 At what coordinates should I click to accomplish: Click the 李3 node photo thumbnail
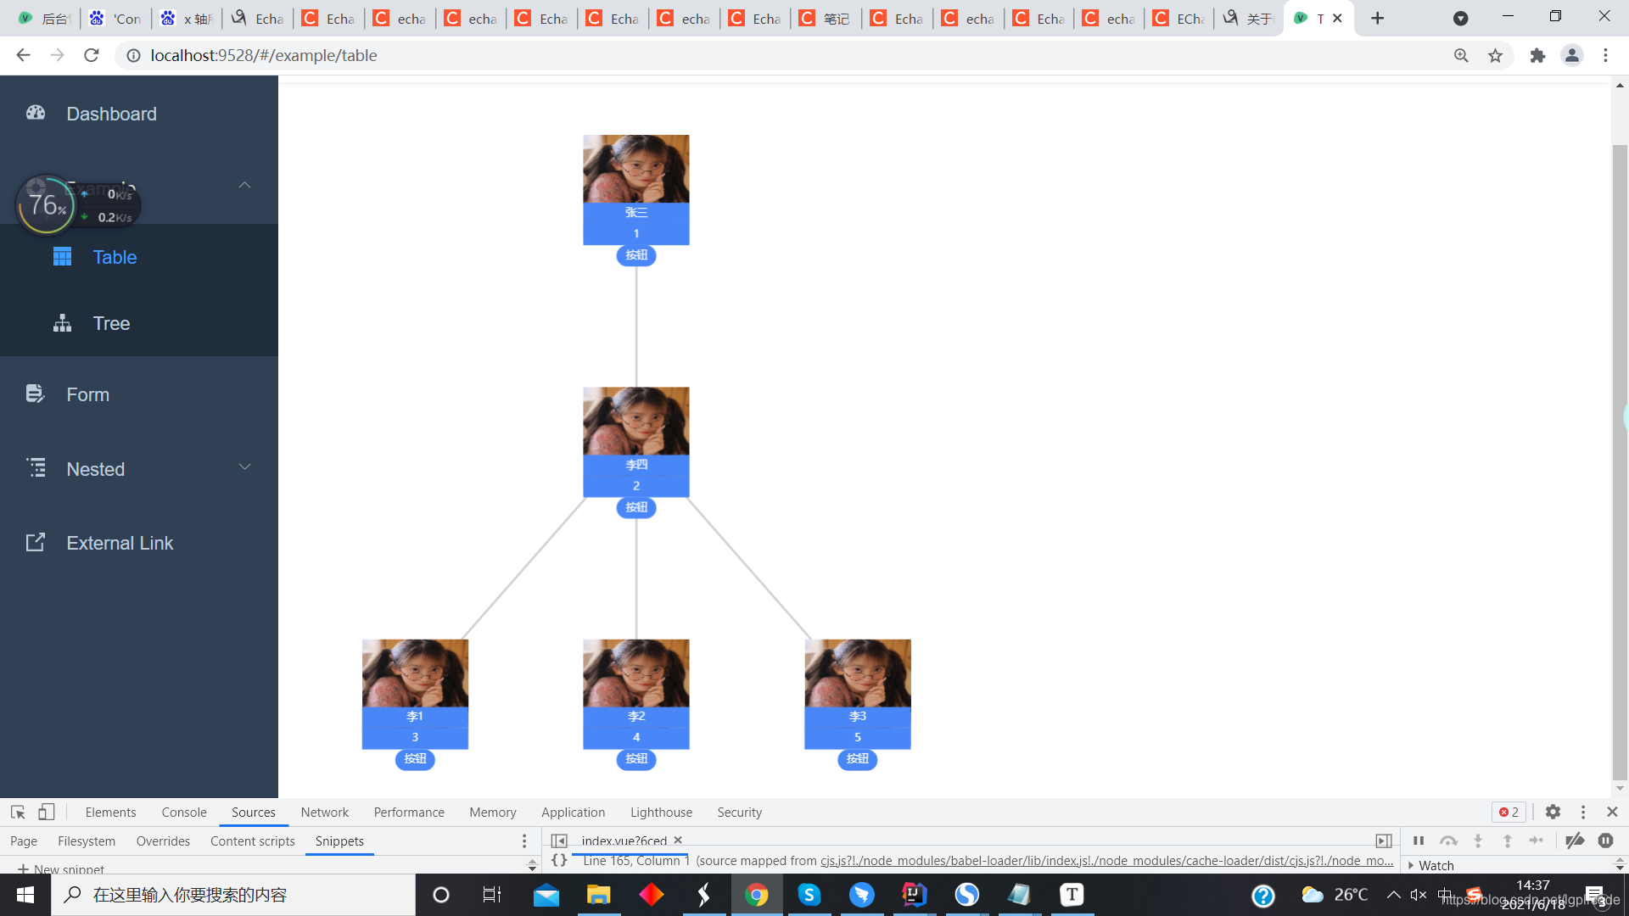click(x=857, y=673)
